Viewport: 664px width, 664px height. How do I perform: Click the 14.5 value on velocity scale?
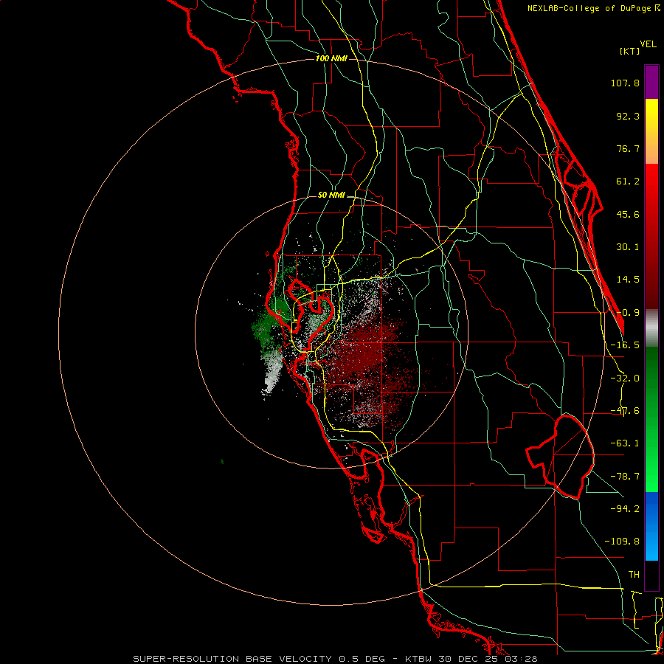tap(628, 280)
